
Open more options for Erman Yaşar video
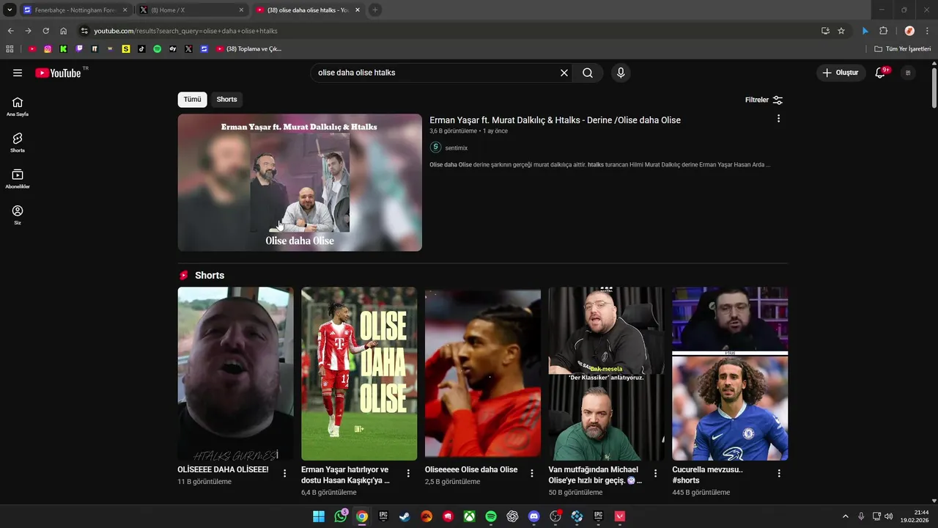[778, 119]
